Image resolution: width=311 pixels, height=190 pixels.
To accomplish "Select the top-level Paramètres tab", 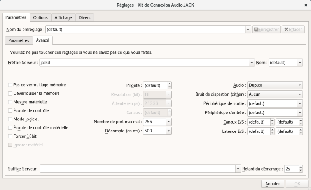I will tap(16, 17).
